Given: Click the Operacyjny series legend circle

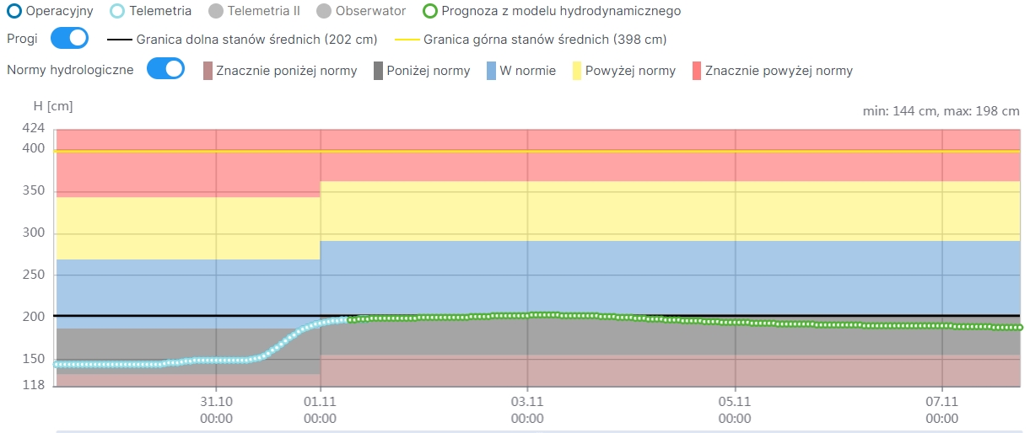Looking at the screenshot, I should [x=13, y=12].
